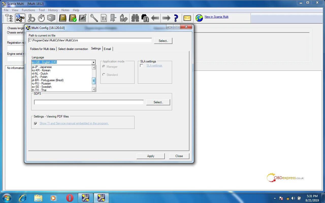Choose pt-BR - Portuguese (Brazil) language
Viewport: 325px width, 203px height.
pos(61,80)
